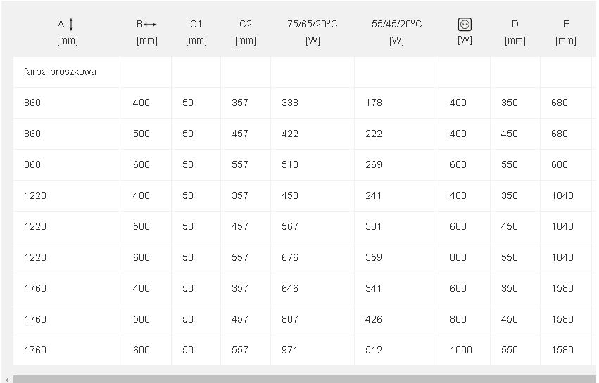Click the horizontal scrollbar track at bottom
The image size is (599, 383).
[304, 379]
